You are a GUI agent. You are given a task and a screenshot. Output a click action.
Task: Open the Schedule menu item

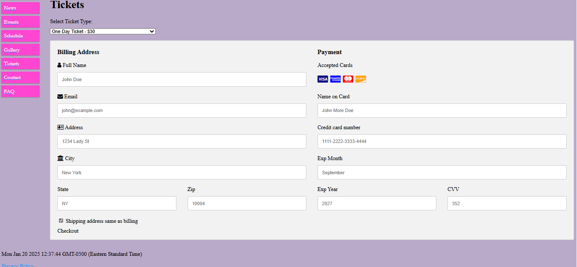pyautogui.click(x=20, y=36)
